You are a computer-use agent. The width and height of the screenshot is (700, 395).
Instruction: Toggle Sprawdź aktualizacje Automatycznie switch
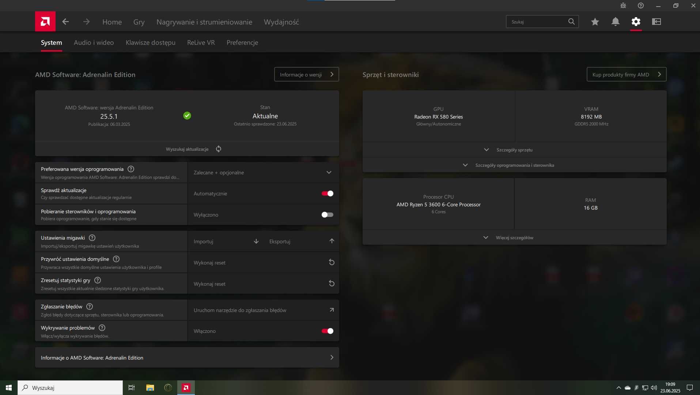pos(327,193)
